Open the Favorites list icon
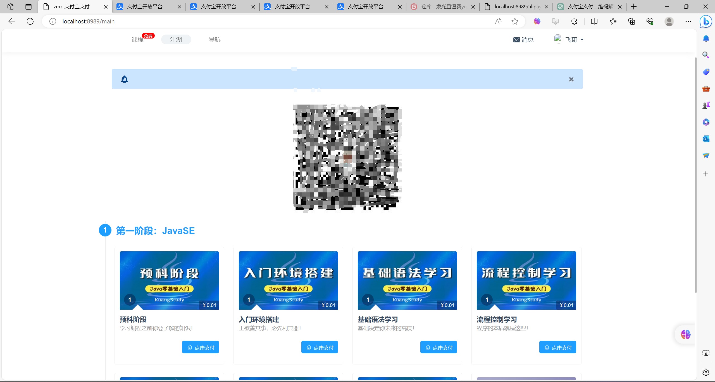Screen dimensions: 715x382 [x=613, y=21]
